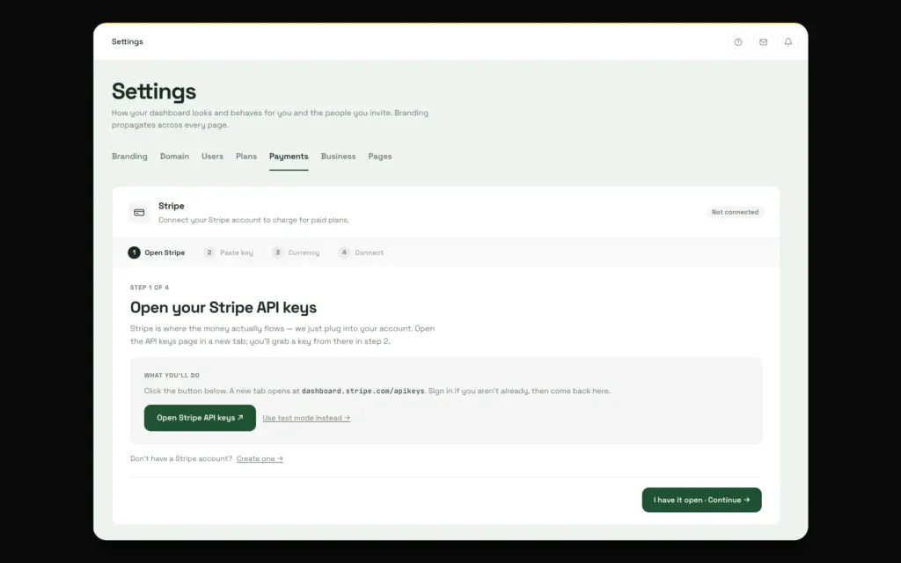The width and height of the screenshot is (901, 563).
Task: Switch to the Pages tab
Action: click(x=380, y=157)
